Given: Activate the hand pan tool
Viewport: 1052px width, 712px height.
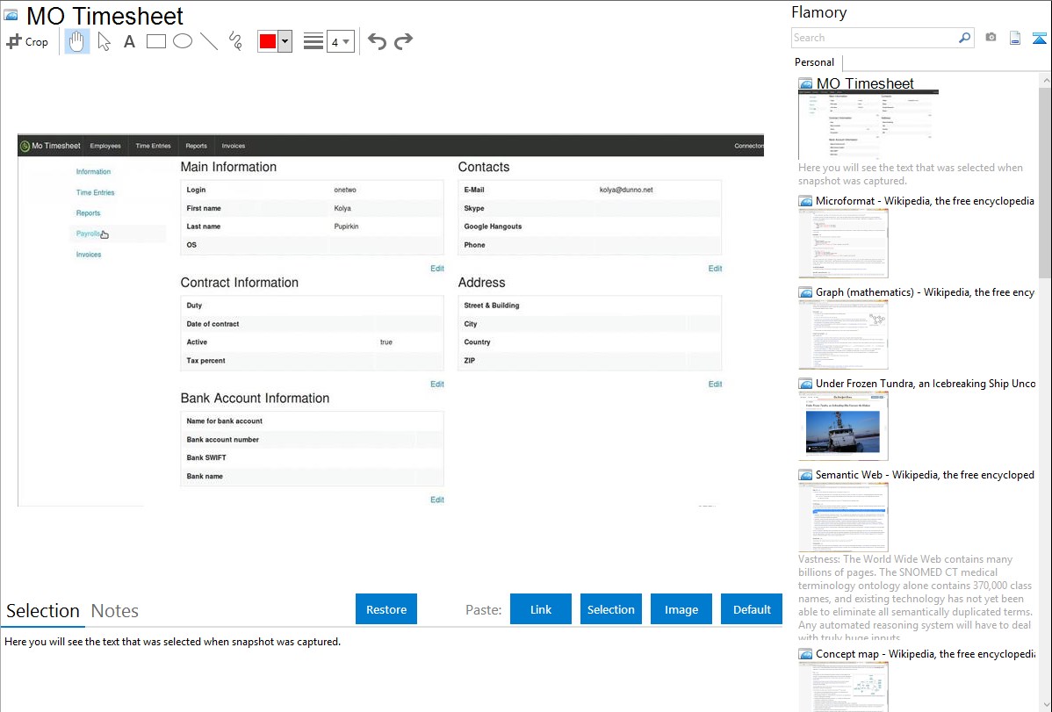Looking at the screenshot, I should click(77, 41).
